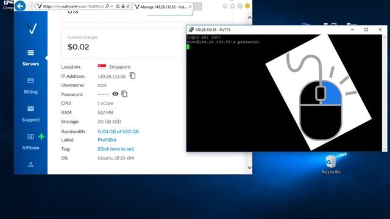This screenshot has width=390, height=219.
Task: Click the Singapore location text
Action: pyautogui.click(x=119, y=67)
